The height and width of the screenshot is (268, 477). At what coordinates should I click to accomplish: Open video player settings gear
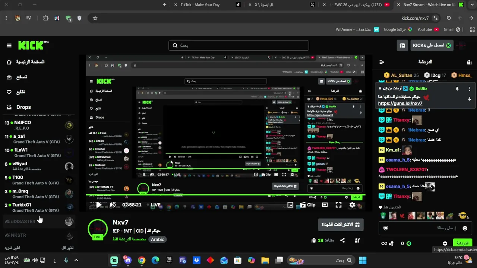point(352,205)
